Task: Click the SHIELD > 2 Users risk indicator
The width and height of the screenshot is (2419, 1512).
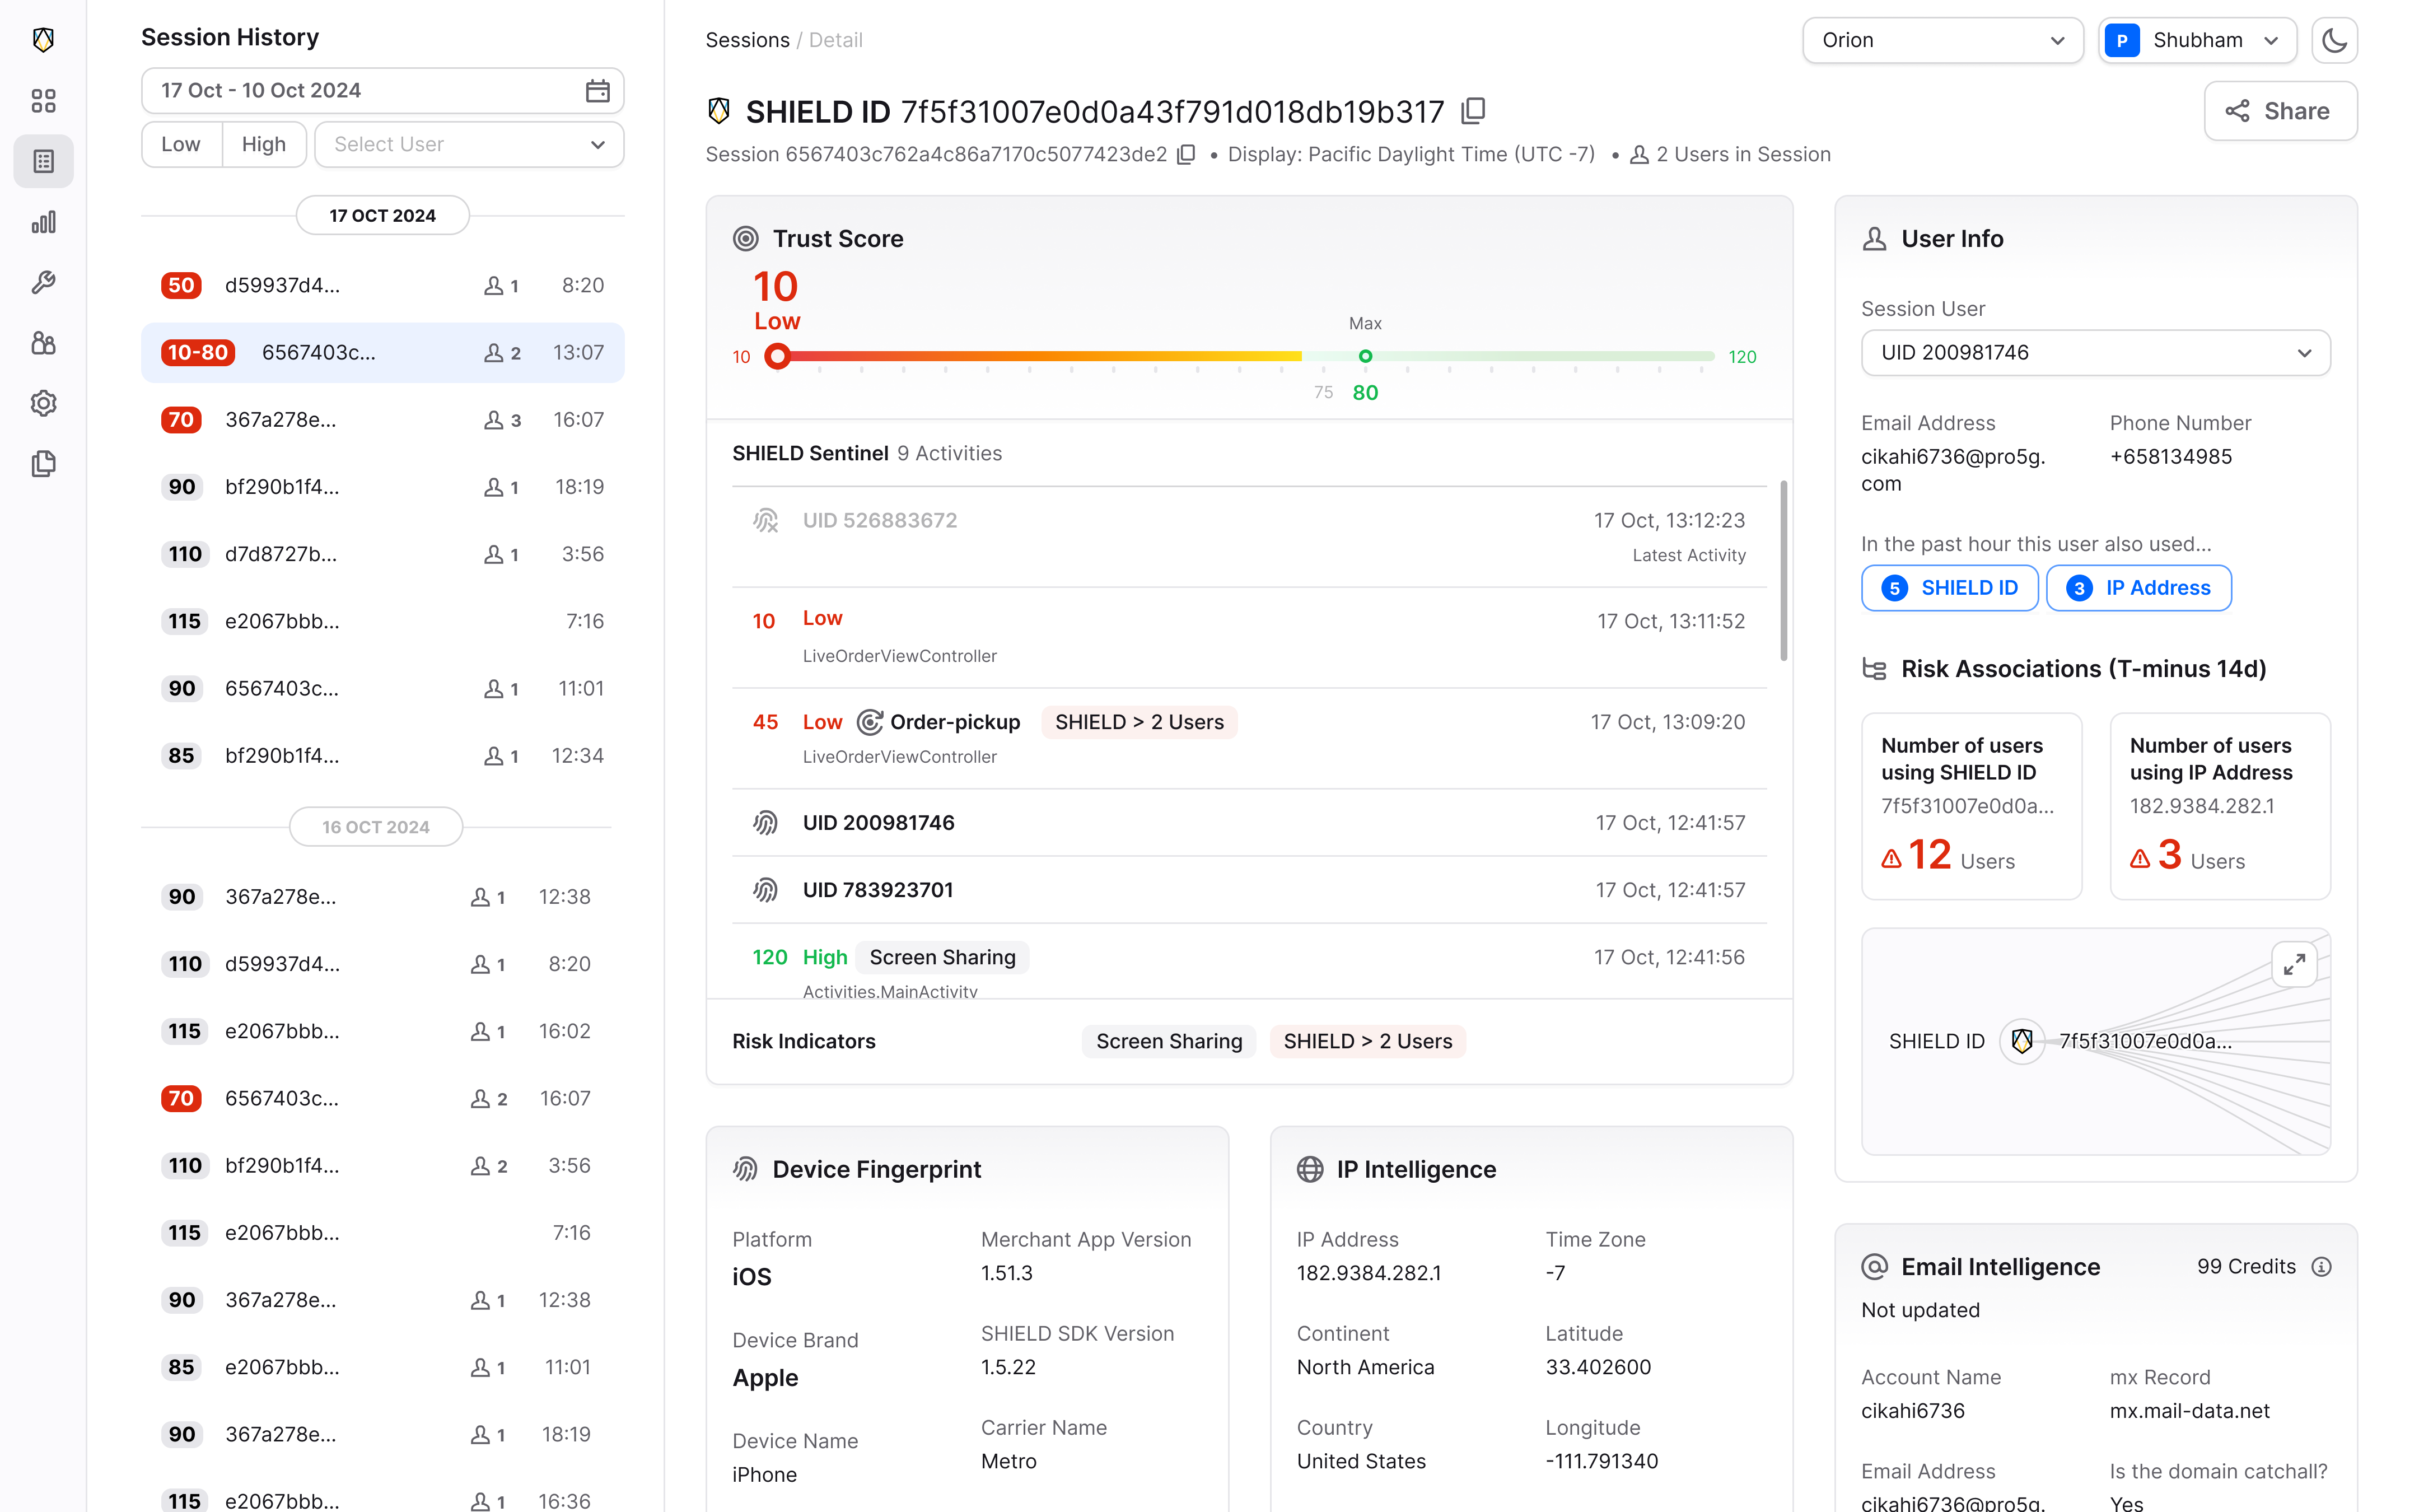Action: 1367,1041
